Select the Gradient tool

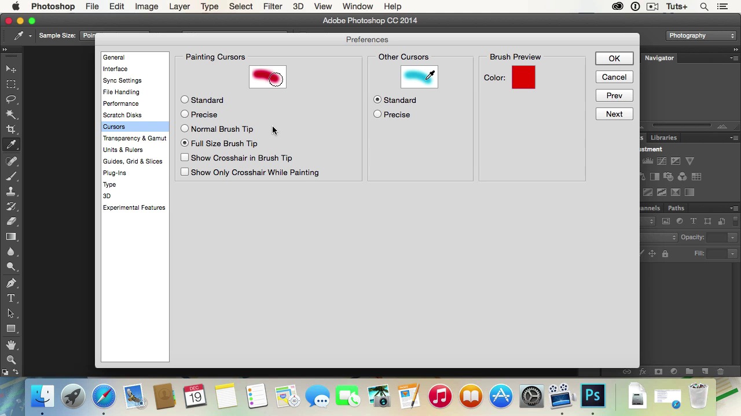(11, 237)
